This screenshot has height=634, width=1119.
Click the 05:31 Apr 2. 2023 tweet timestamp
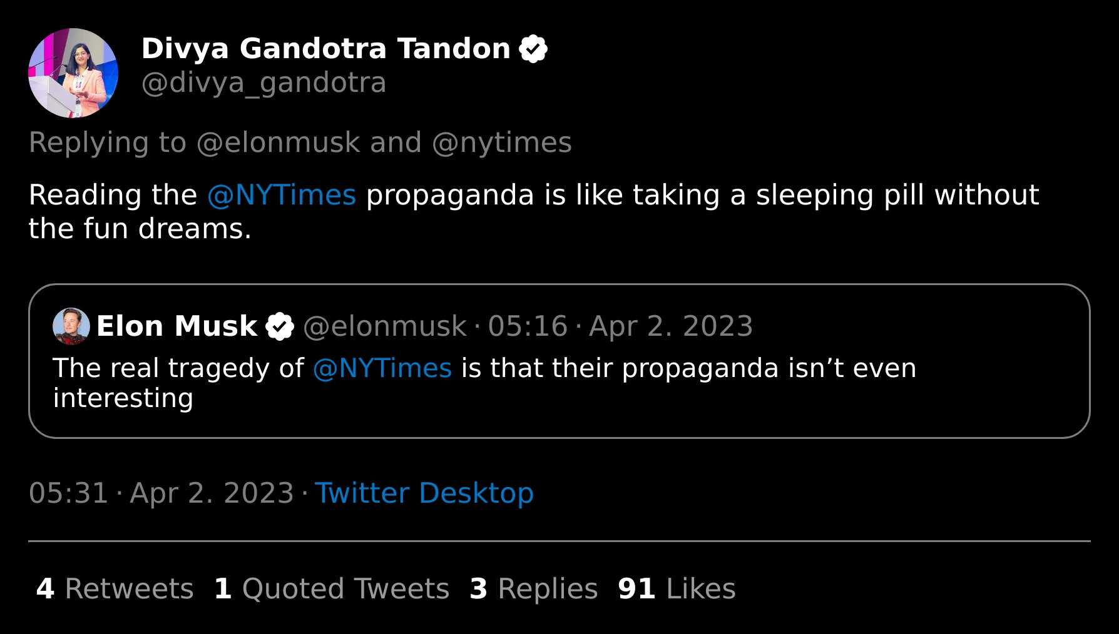coord(161,493)
